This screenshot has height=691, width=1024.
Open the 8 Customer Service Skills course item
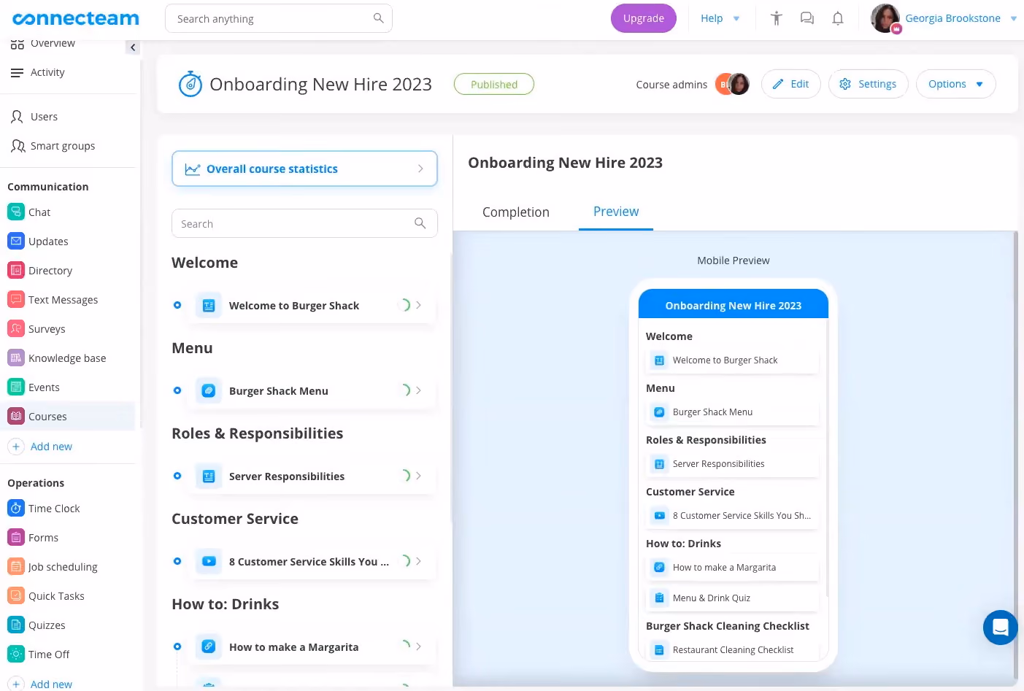click(x=312, y=561)
